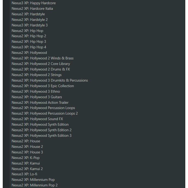Click the Hardcore Italia expansion
Screen dimensions: 188x188
point(32,8)
